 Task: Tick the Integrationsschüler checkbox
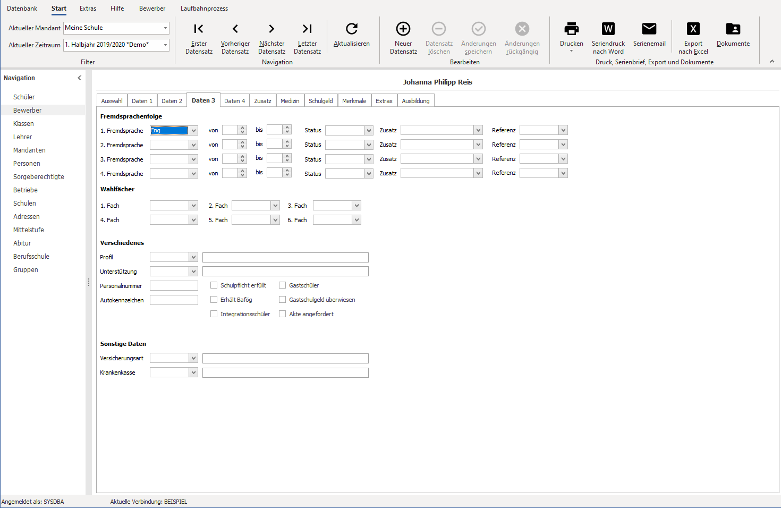[214, 314]
